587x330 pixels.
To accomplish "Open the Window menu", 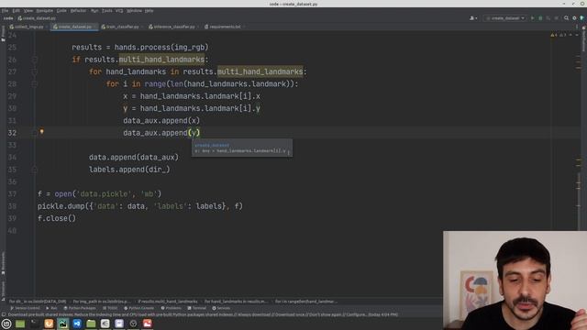I will click(x=134, y=10).
